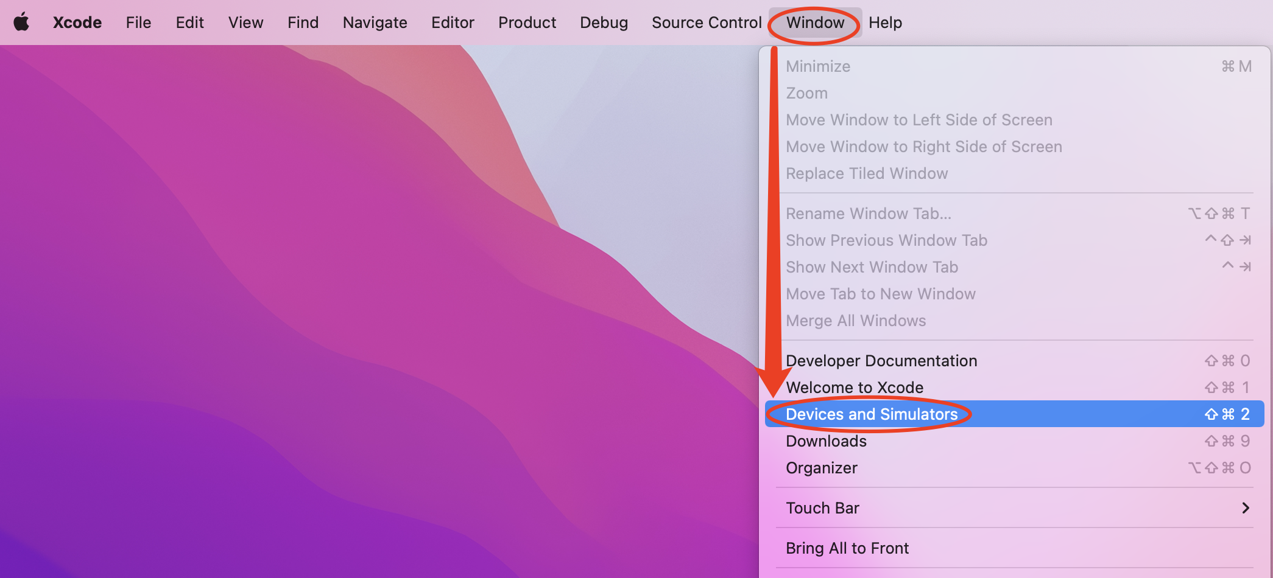Click Move Tab to New Window item
This screenshot has width=1273, height=578.
point(1015,294)
